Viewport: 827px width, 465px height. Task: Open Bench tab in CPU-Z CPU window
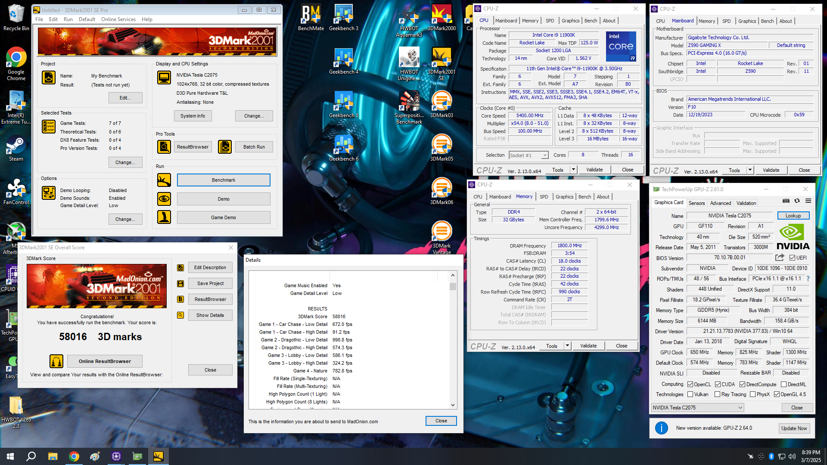(x=591, y=21)
